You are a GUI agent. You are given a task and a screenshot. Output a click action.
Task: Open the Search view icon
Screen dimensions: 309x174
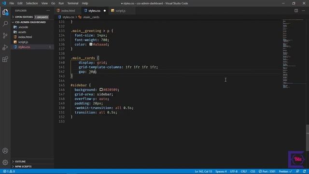coord(5,24)
